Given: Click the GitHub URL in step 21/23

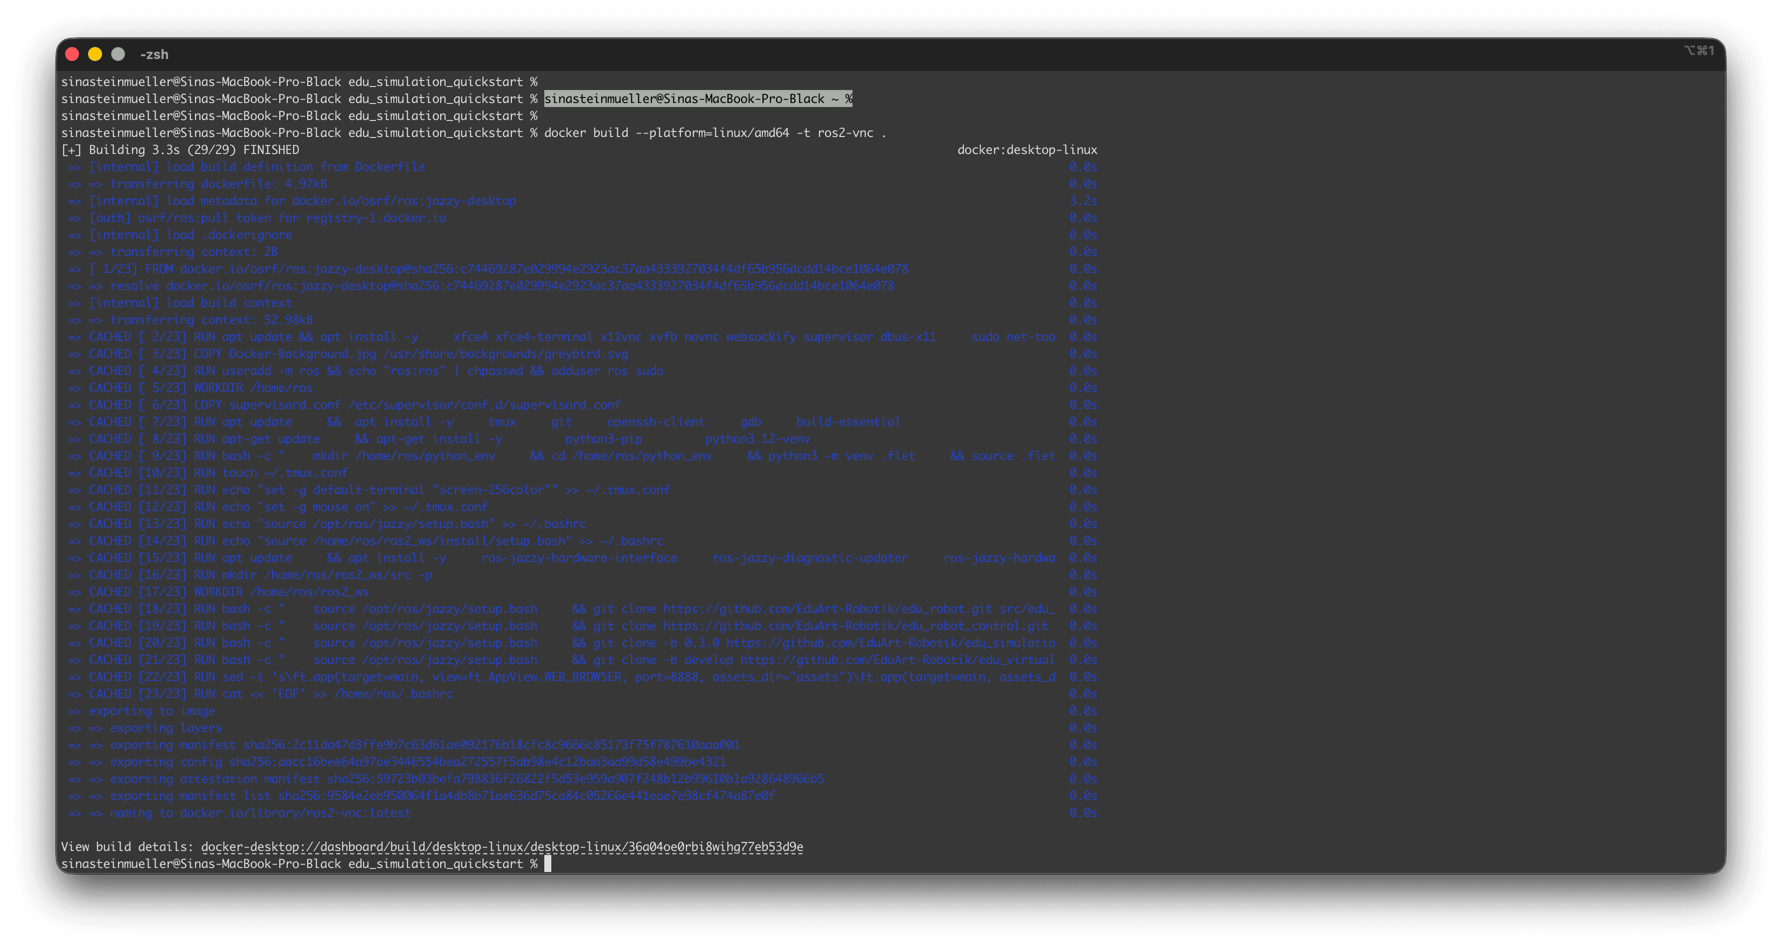Looking at the screenshot, I should pos(897,659).
